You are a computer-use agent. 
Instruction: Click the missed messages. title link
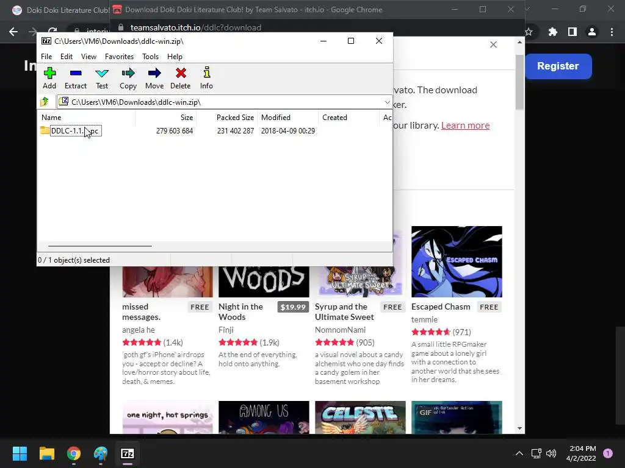coord(142,312)
